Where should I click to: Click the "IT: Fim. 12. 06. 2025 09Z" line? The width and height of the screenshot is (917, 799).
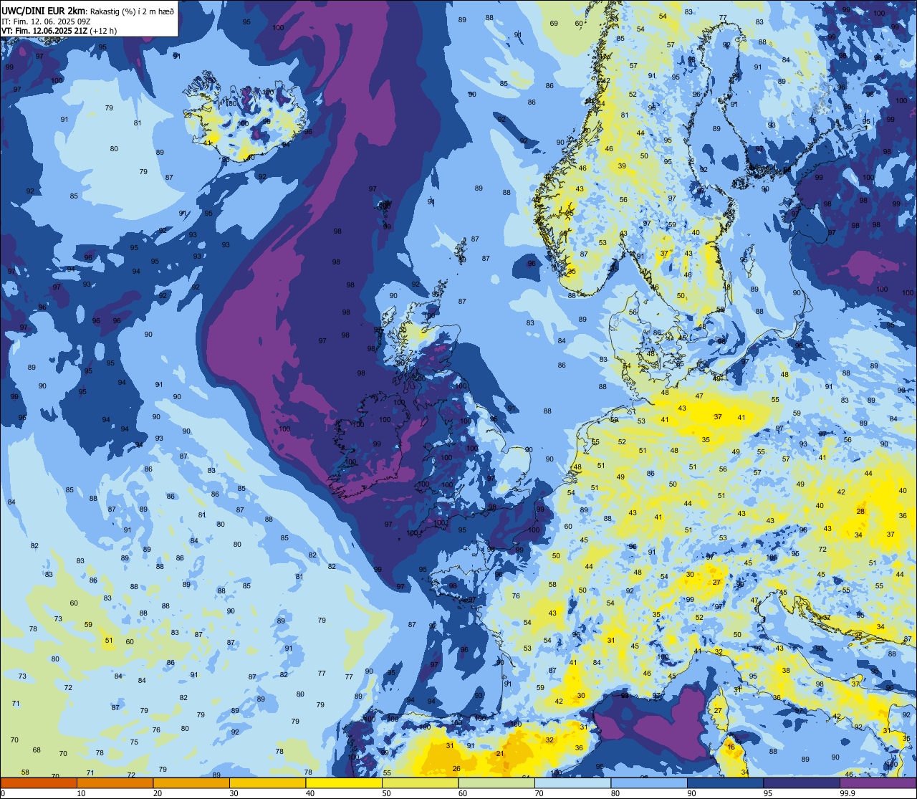[x=46, y=21]
